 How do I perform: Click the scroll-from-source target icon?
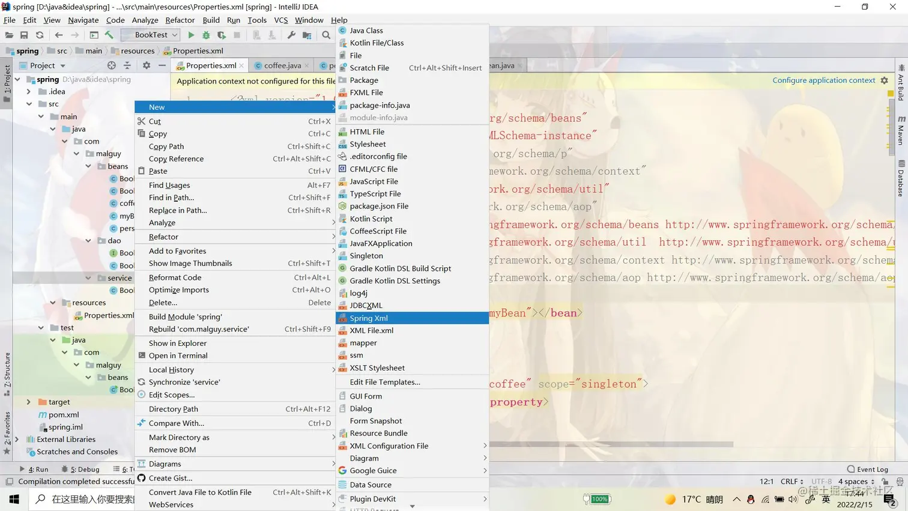[111, 65]
